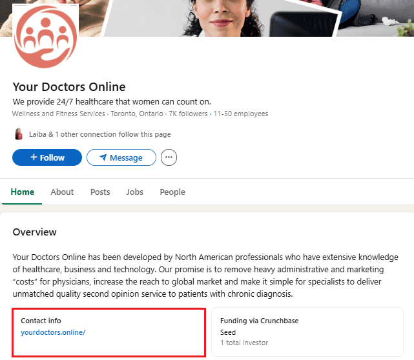Click the 'Your Doctors Online' page title
The width and height of the screenshot is (414, 360).
69,86
